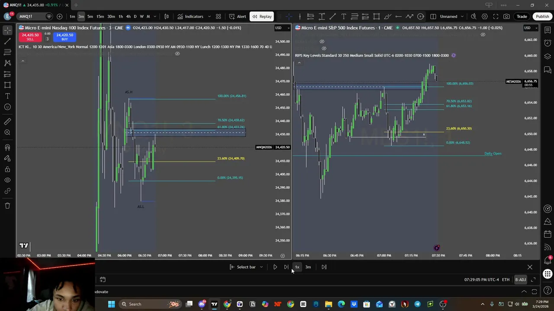Open the chat panel in right sidebar
554x311 pixels.
click(548, 70)
